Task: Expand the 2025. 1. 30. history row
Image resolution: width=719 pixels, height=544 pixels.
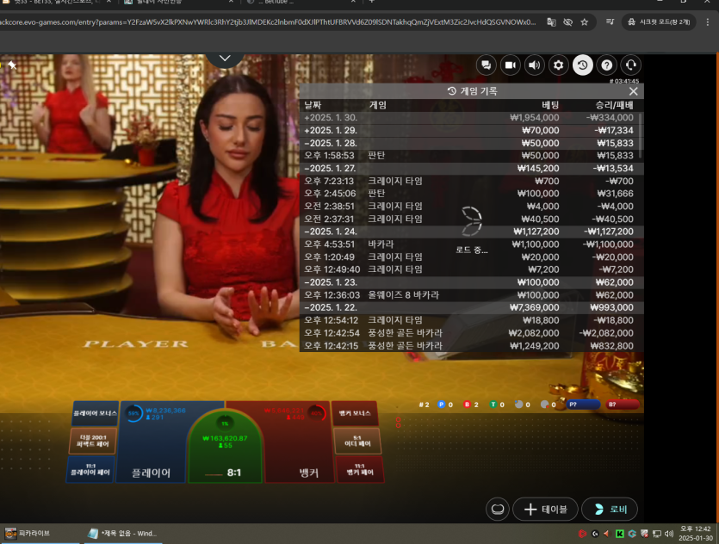Action: tap(332, 118)
